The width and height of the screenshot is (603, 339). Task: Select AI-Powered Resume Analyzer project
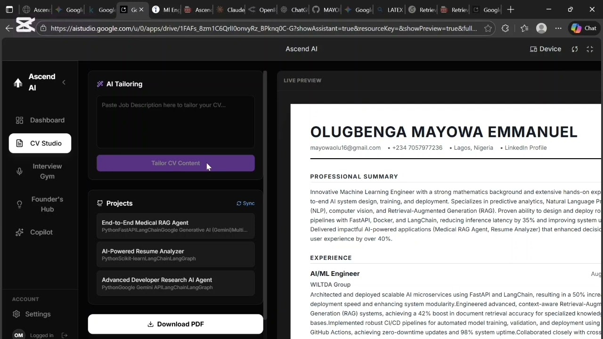point(176,255)
